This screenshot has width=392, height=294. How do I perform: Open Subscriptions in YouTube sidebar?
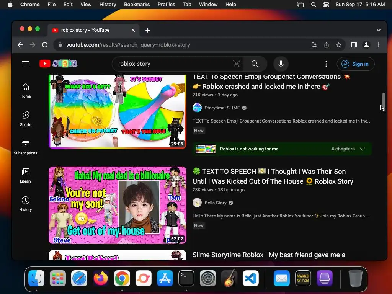tap(26, 147)
